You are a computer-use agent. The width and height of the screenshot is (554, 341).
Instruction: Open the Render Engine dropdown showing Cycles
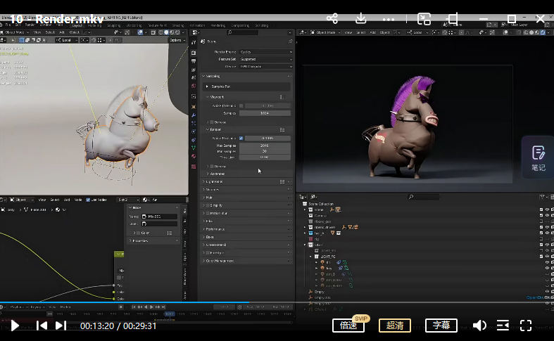(266, 52)
